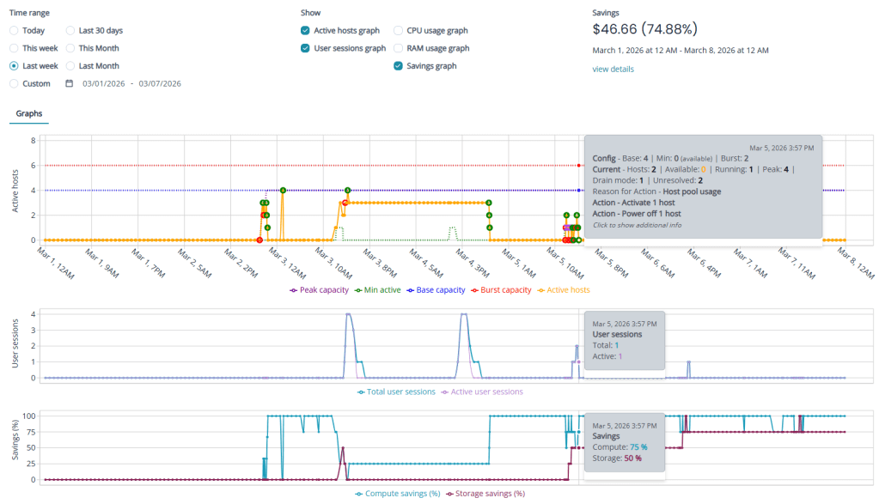This screenshot has height=504, width=879.
Task: Choose the Last 30 days radio option
Action: point(70,31)
